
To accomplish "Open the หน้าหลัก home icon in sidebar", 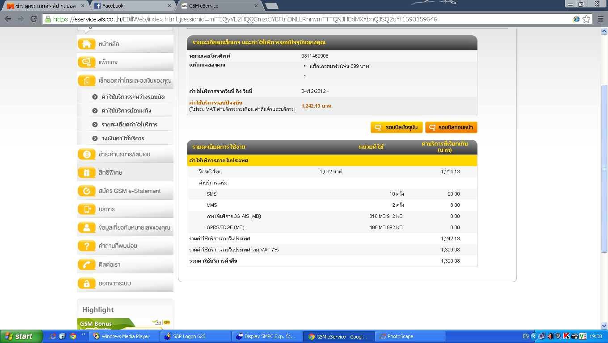I will click(x=86, y=44).
